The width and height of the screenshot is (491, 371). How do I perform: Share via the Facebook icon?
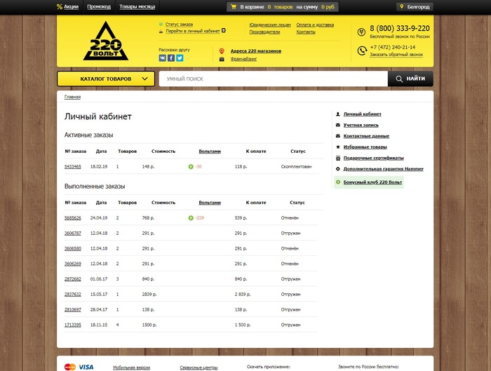click(170, 58)
